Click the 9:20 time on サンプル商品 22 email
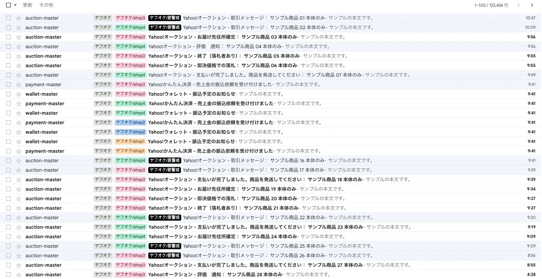 click(x=531, y=218)
